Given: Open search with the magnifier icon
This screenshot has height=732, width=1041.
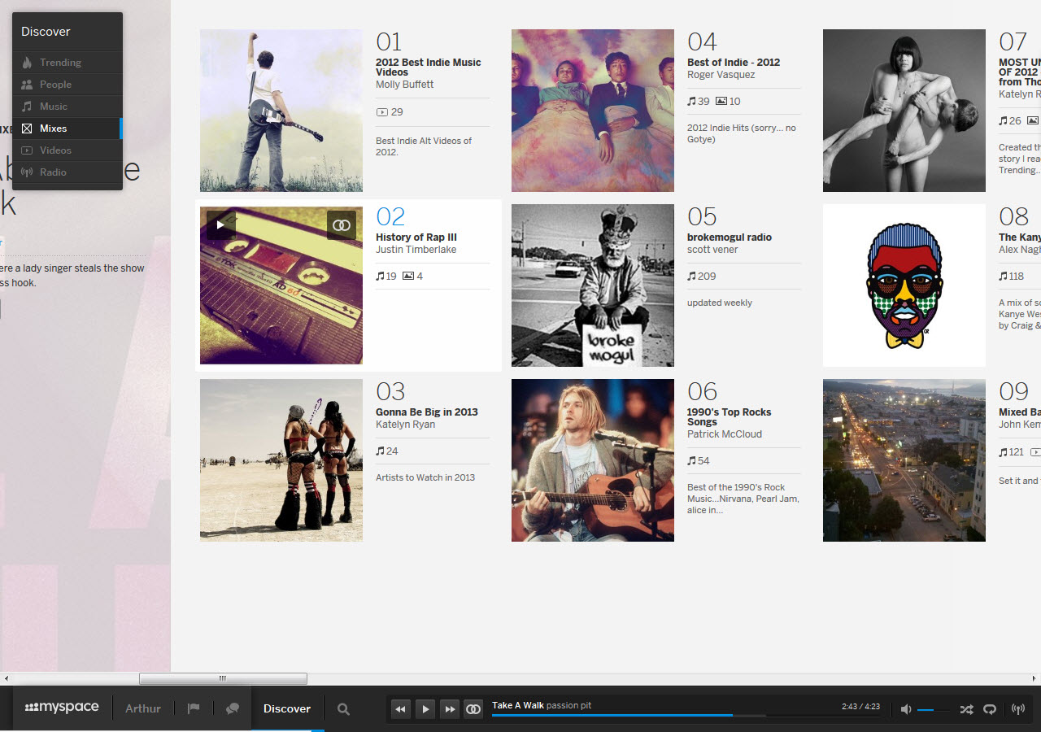Looking at the screenshot, I should point(343,709).
